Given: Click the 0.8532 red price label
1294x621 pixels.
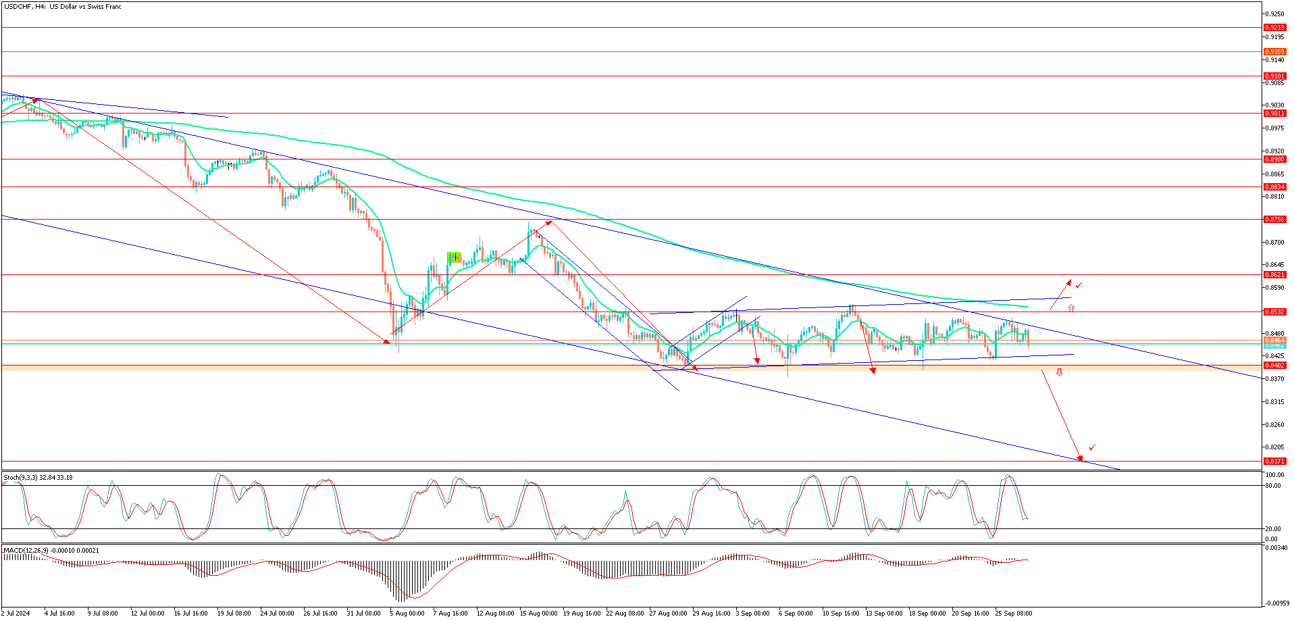Looking at the screenshot, I should pyautogui.click(x=1274, y=312).
